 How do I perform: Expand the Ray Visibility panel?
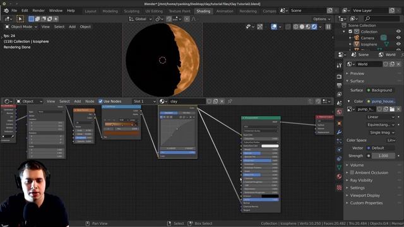[361, 180]
